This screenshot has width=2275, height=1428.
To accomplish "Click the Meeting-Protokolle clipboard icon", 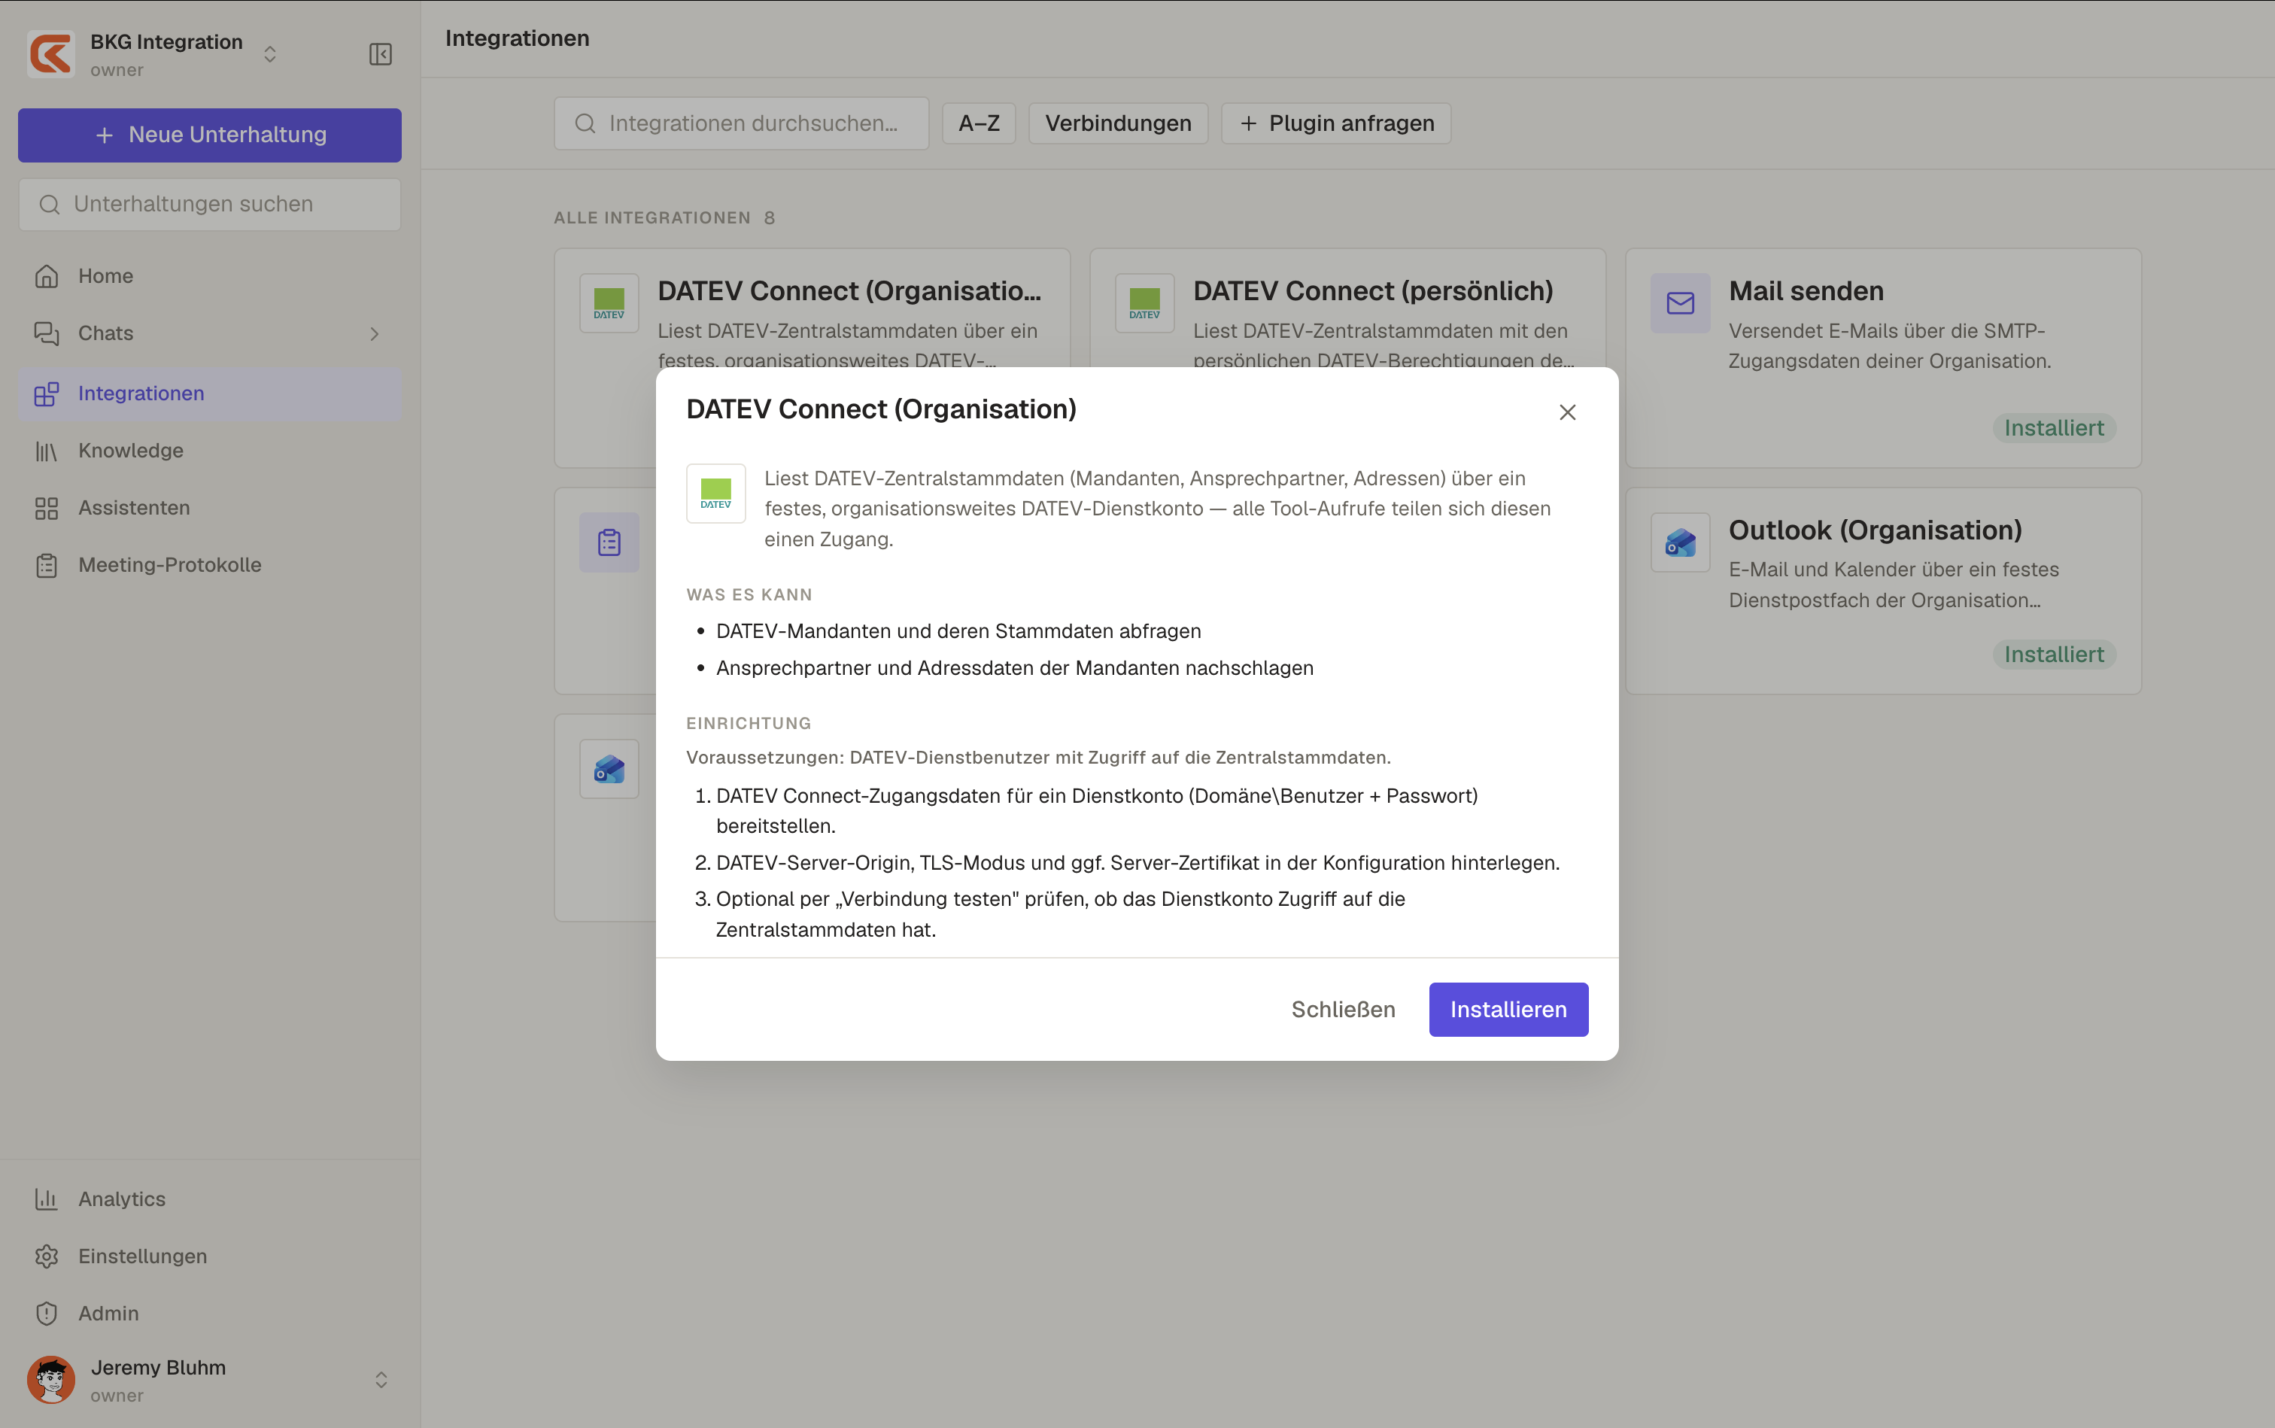I will click(x=47, y=565).
